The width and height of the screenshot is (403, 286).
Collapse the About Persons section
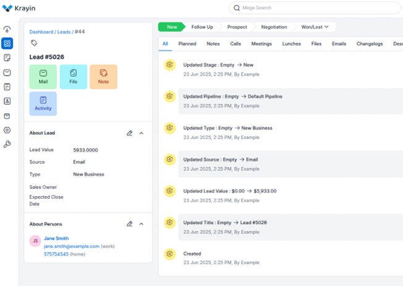click(141, 223)
